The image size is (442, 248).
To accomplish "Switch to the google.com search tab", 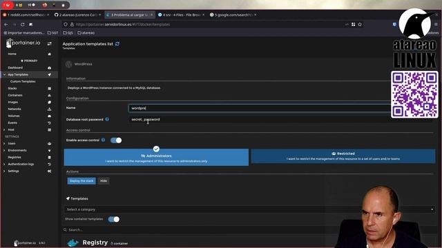I will [233, 15].
